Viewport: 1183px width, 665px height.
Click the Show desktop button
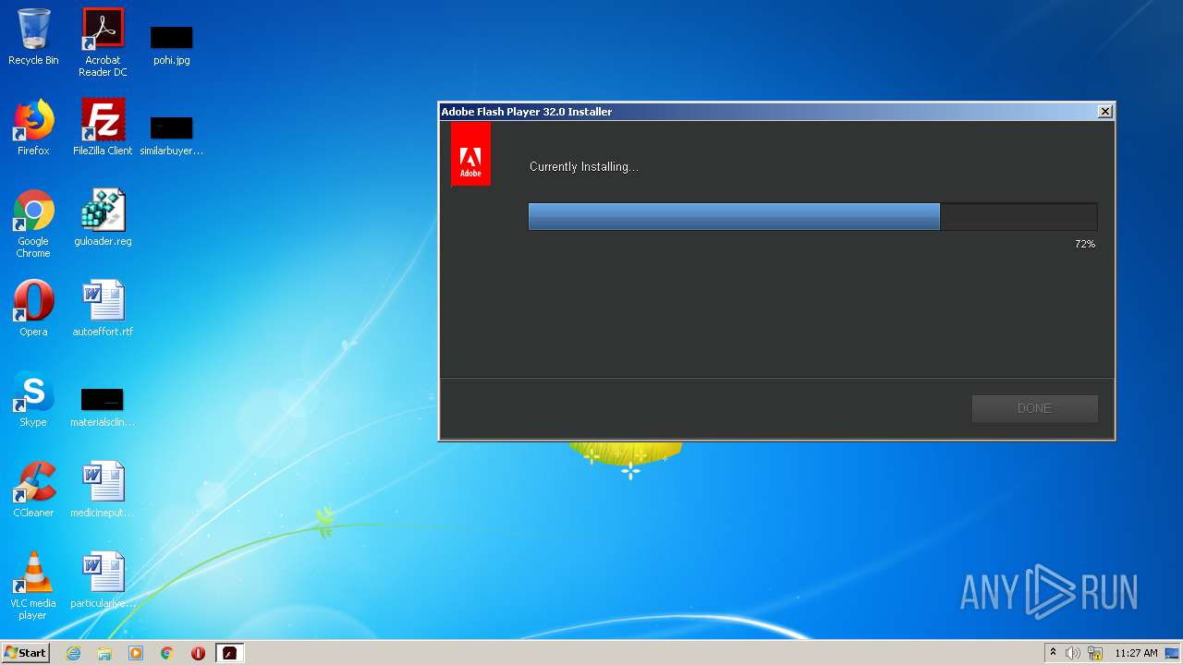1173,653
